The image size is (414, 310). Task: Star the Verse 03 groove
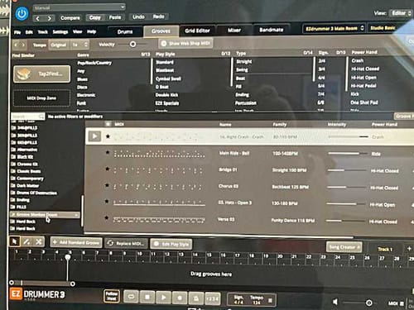point(107,218)
